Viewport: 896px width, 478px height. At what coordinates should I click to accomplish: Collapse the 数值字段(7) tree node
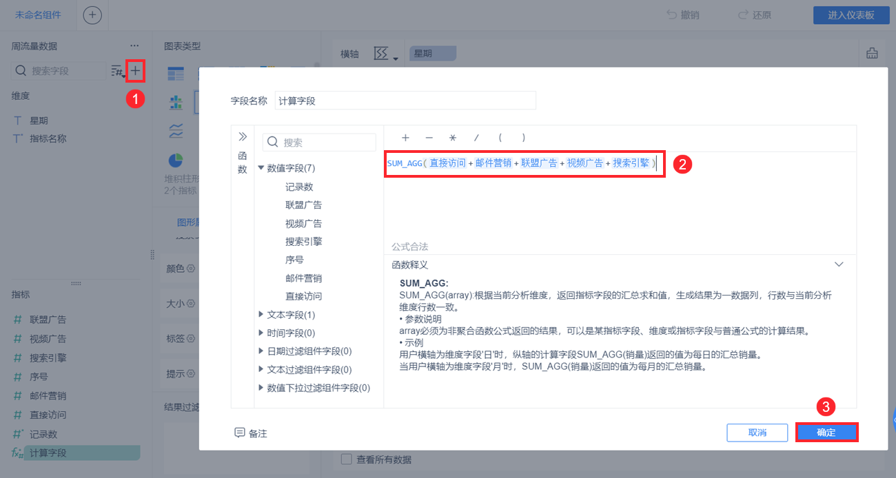coord(261,168)
